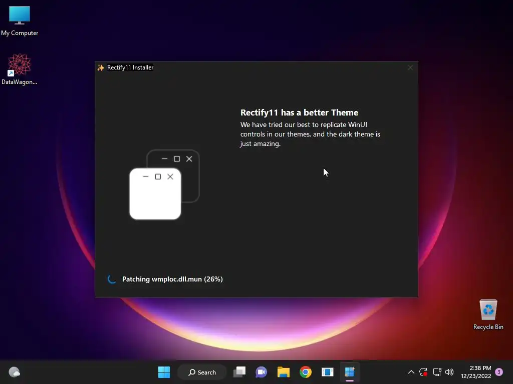Open the taskbar Search box

202,372
